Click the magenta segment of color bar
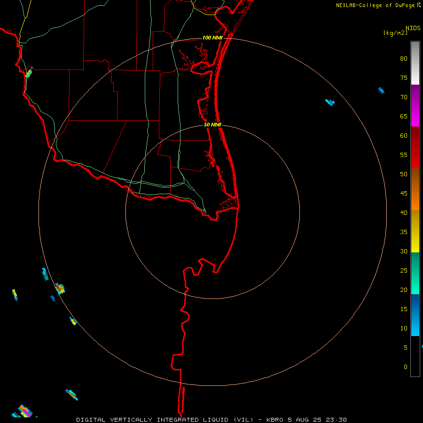Image resolution: width=423 pixels, height=423 pixels. click(415, 105)
